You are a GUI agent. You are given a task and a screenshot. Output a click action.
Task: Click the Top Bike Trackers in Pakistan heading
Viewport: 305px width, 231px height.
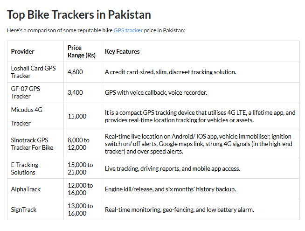coord(79,14)
